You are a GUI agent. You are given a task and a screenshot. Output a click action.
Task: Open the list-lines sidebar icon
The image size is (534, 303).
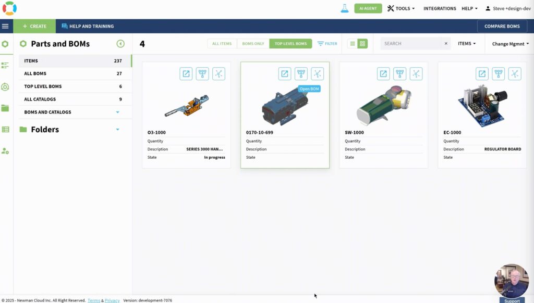click(x=5, y=65)
